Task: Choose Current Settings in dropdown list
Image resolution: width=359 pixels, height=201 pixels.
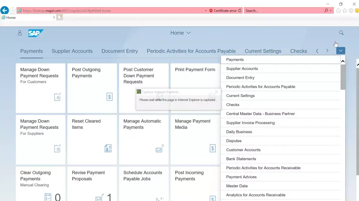Action: pos(281,96)
